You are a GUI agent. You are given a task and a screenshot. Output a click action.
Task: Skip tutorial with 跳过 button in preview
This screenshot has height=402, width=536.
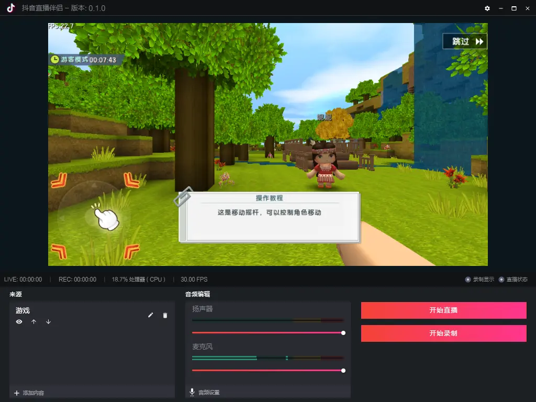(465, 41)
